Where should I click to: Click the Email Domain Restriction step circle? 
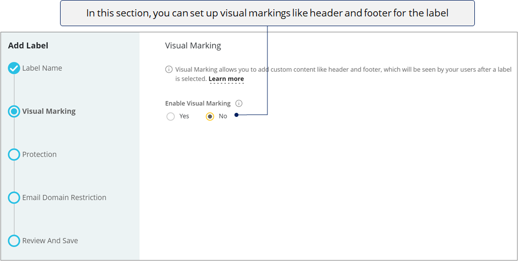(14, 197)
